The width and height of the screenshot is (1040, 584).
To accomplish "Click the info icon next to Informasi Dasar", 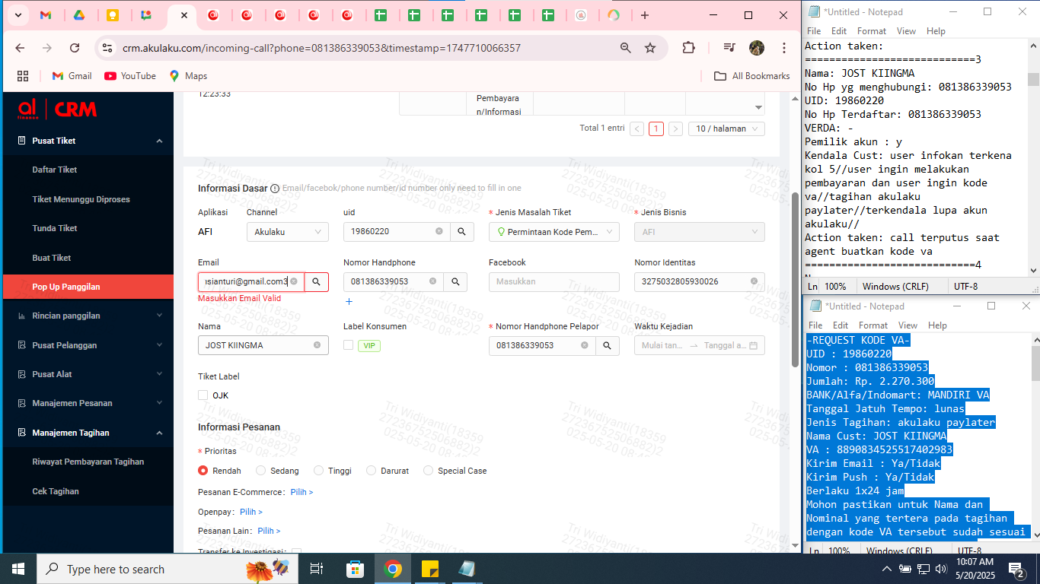I will [x=275, y=189].
